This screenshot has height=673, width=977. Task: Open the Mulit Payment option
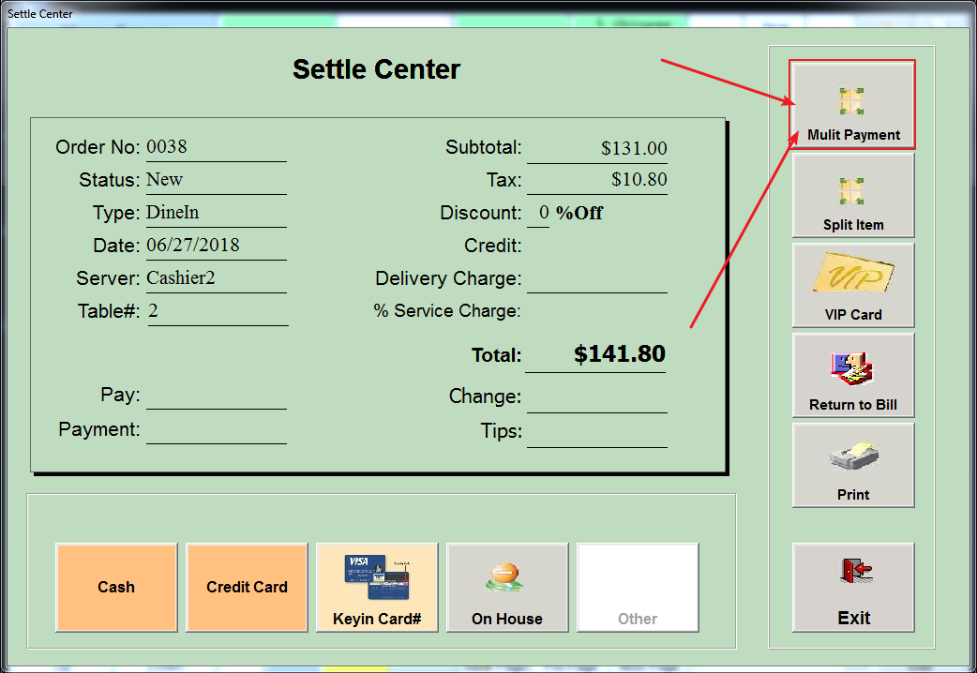852,105
